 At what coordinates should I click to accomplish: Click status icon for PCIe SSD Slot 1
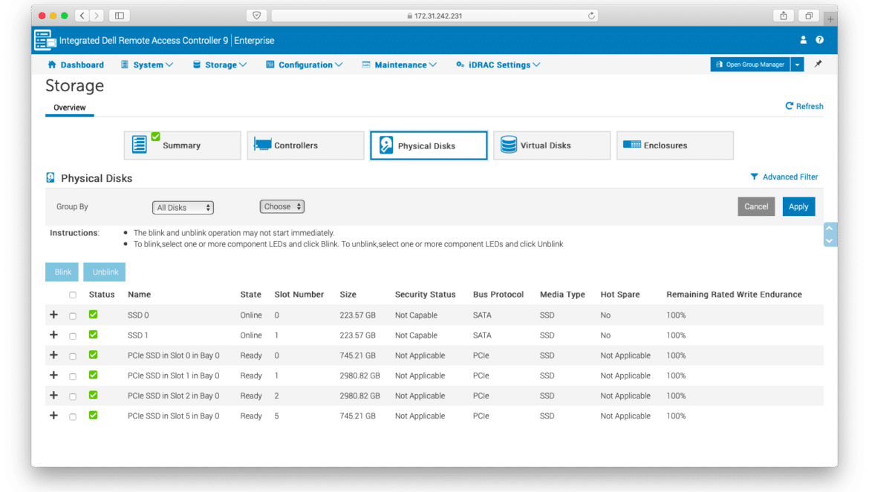pyautogui.click(x=93, y=375)
